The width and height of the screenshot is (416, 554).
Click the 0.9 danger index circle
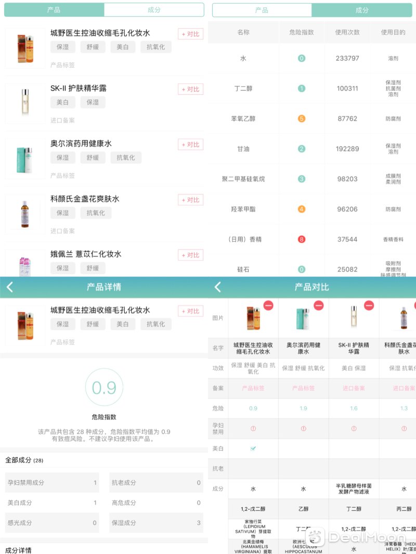[x=104, y=388]
